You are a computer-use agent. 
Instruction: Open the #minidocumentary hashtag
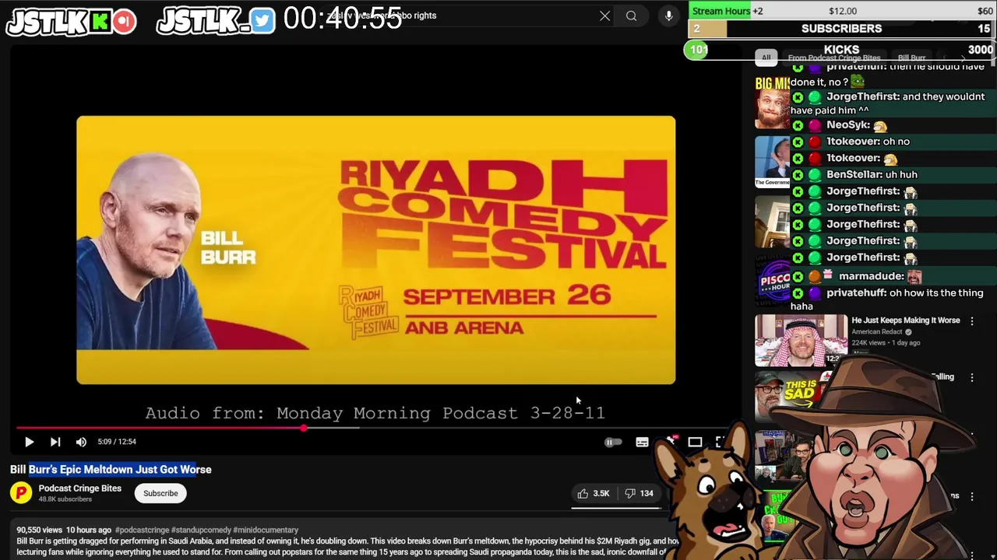pyautogui.click(x=266, y=530)
